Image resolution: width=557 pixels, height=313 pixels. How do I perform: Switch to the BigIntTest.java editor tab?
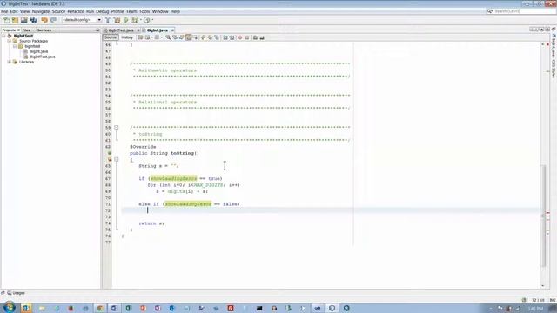click(121, 30)
